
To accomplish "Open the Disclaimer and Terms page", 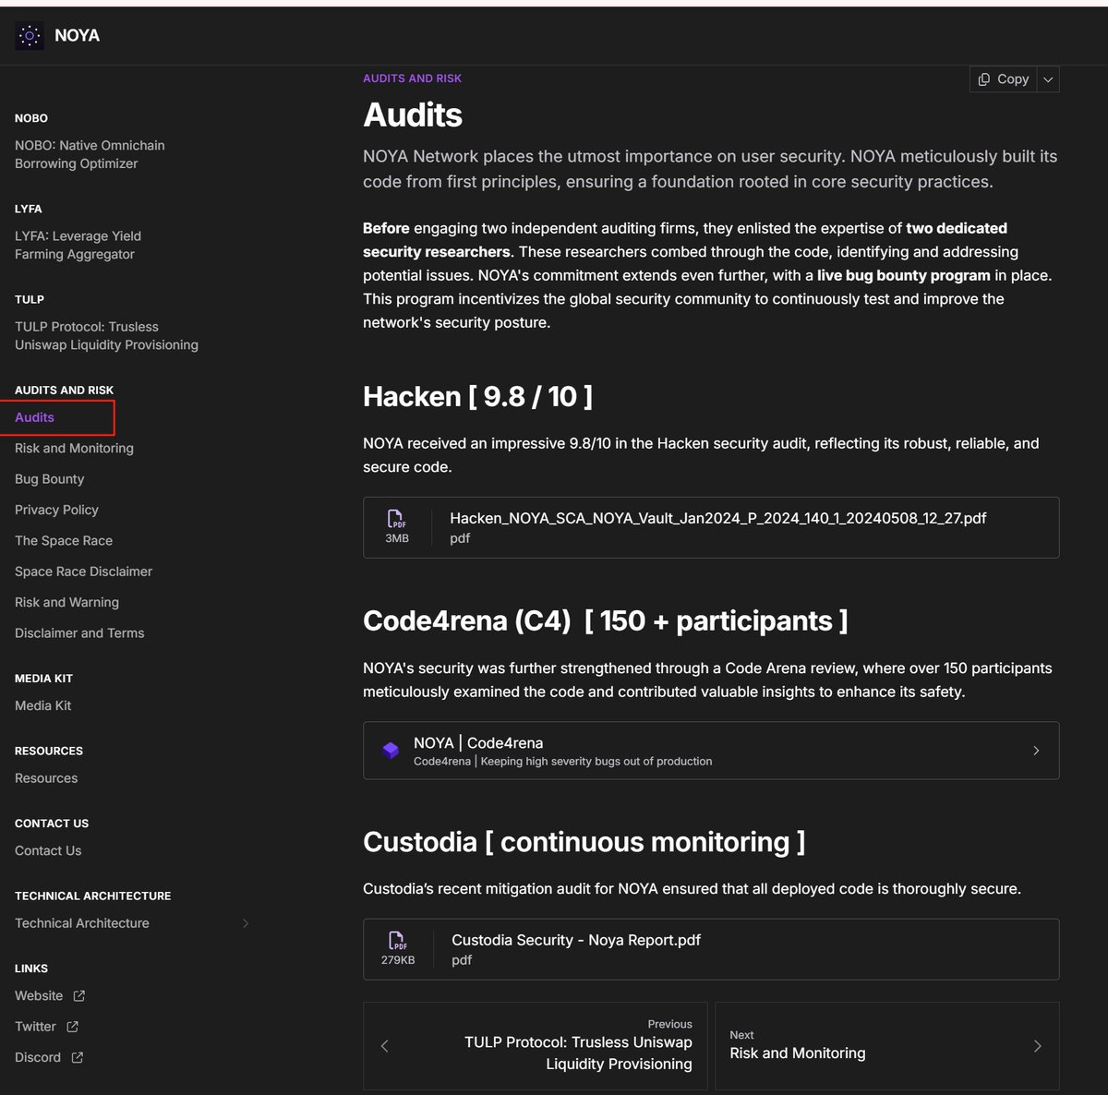I will (79, 632).
